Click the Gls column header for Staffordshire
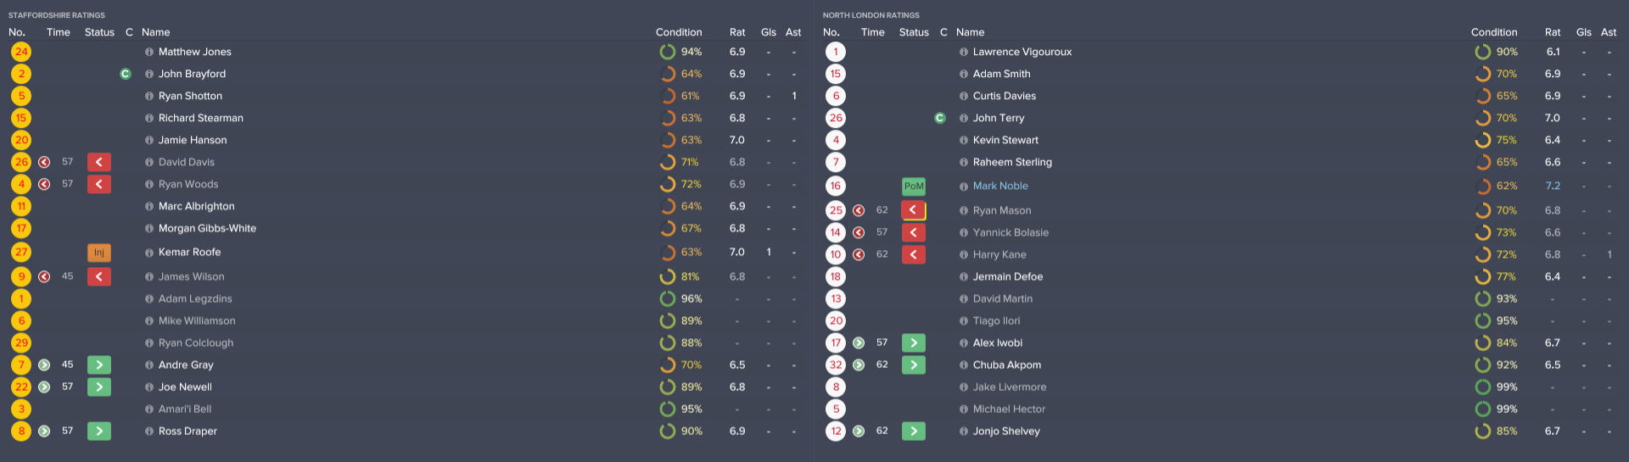 click(x=769, y=32)
